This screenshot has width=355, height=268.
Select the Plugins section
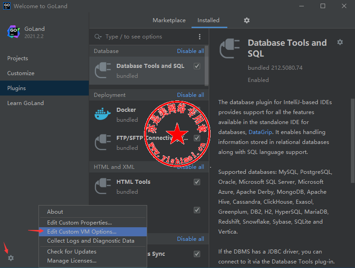[44, 88]
